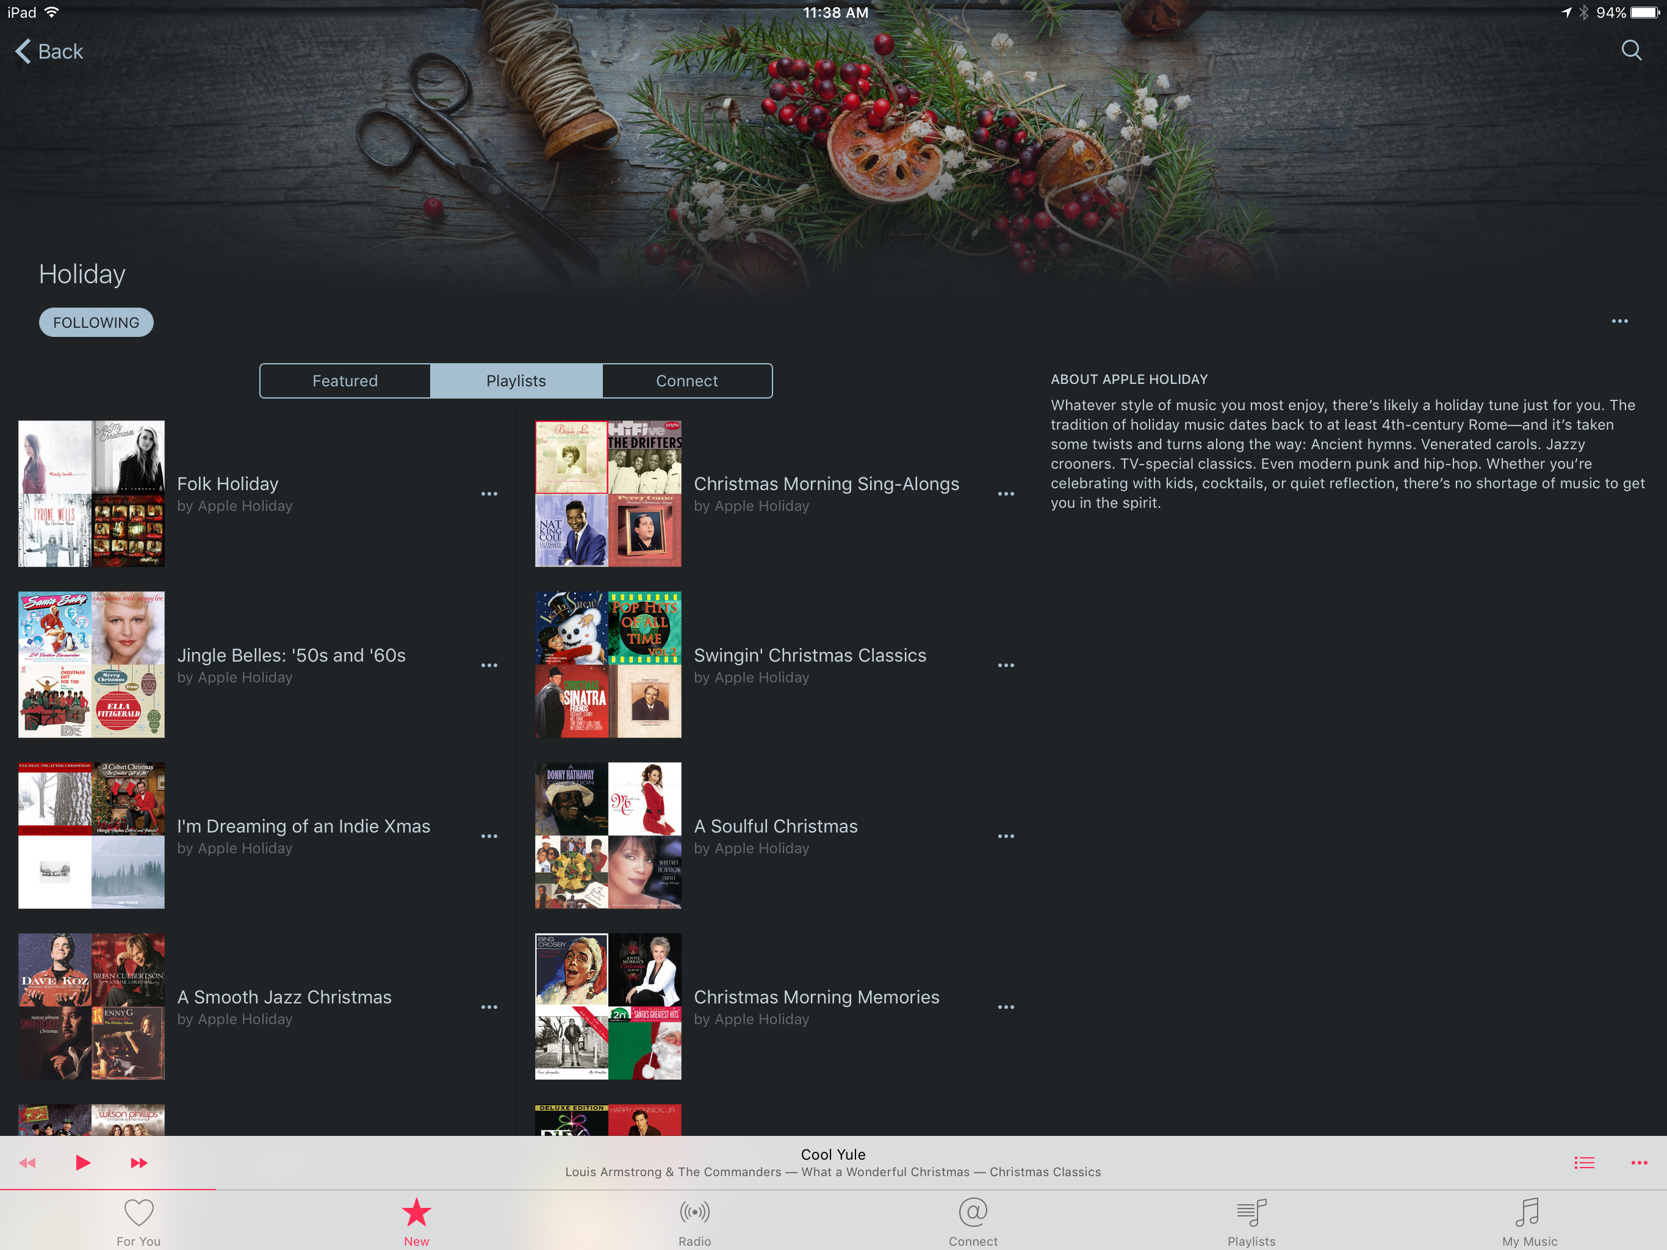Skip to next track with fast-forward icon
This screenshot has width=1667, height=1250.
point(139,1163)
